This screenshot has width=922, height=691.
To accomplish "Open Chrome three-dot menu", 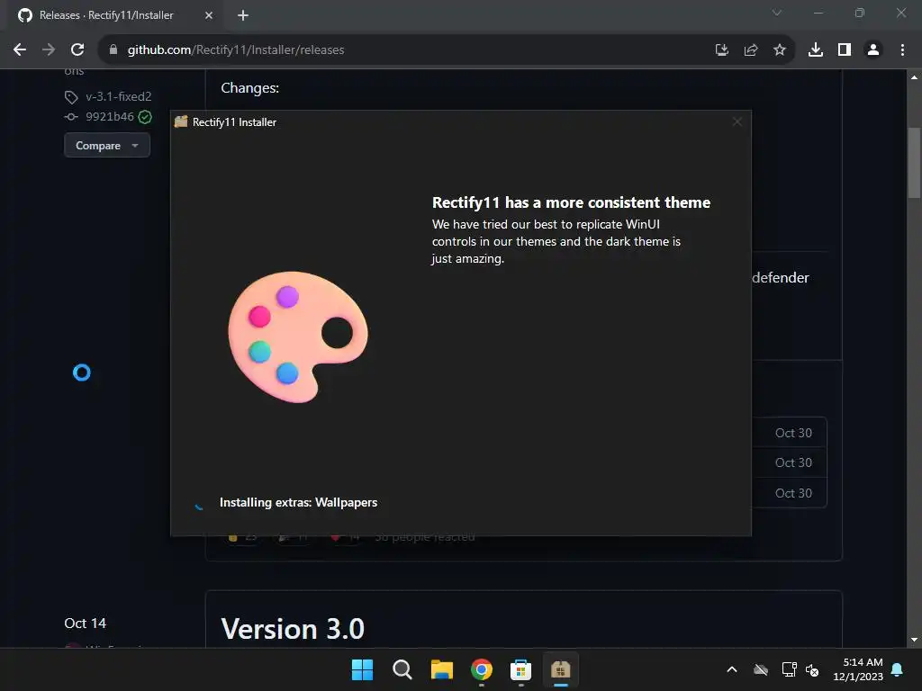I will pos(902,50).
